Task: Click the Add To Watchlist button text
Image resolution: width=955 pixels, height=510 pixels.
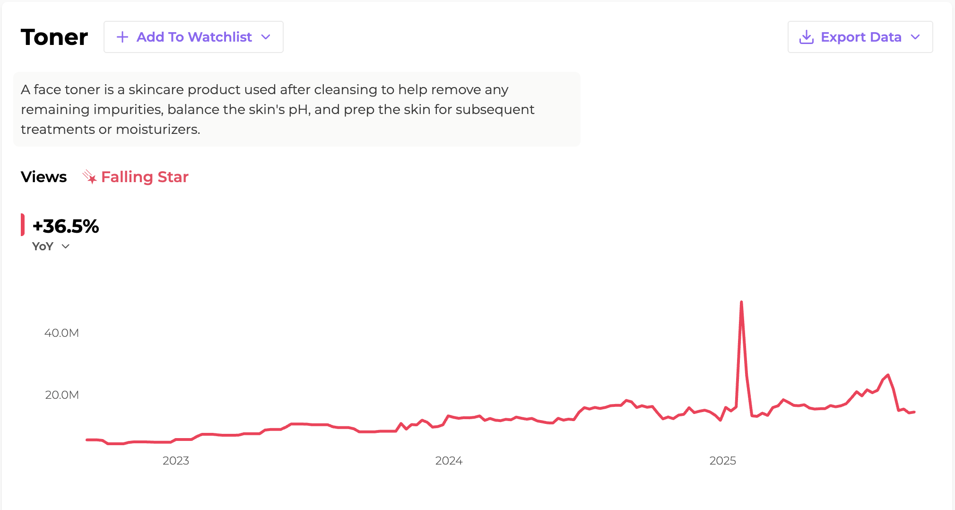Action: click(194, 37)
